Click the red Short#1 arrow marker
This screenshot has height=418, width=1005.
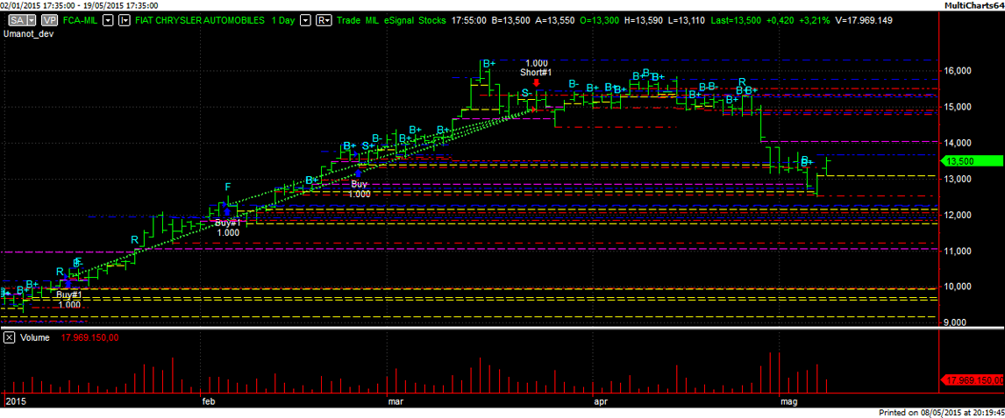coord(536,82)
